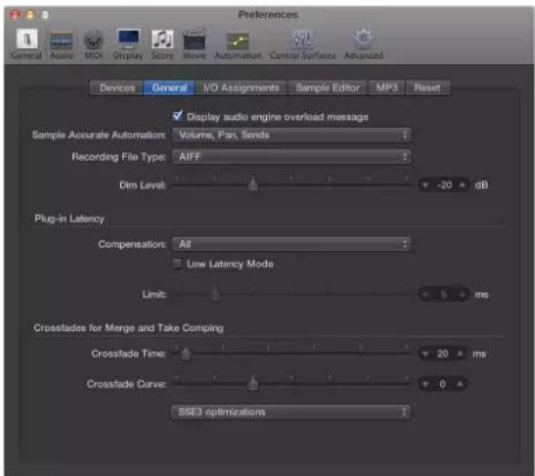Open the Control Surfaces preferences icon
This screenshot has width=535, height=476.
click(x=303, y=40)
